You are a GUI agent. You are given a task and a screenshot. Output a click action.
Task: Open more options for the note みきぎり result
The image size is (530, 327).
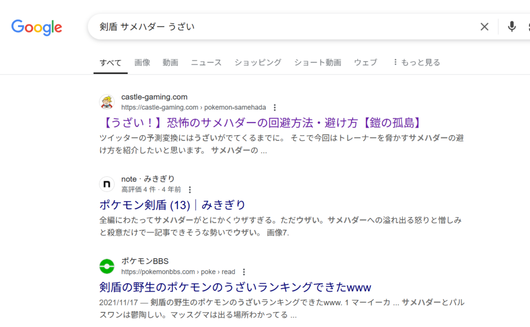190,189
